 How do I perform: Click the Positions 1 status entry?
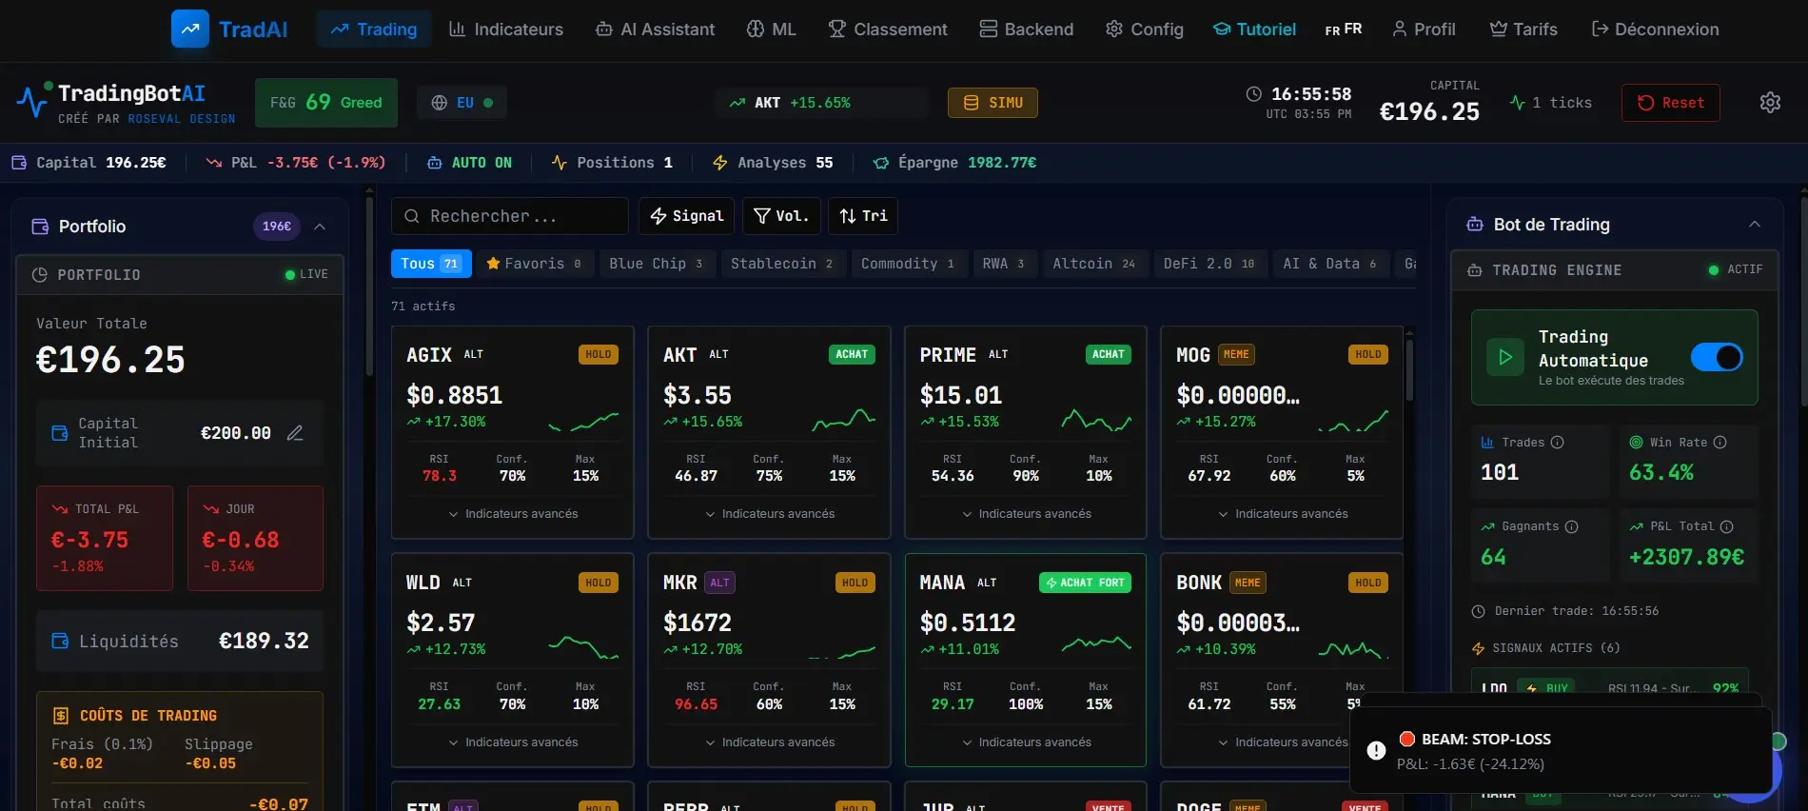[612, 163]
